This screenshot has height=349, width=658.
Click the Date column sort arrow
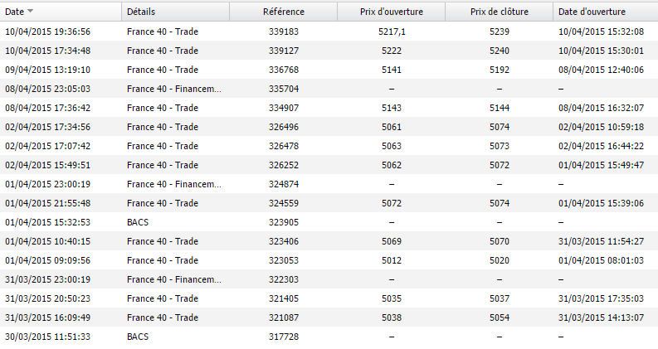(x=31, y=12)
